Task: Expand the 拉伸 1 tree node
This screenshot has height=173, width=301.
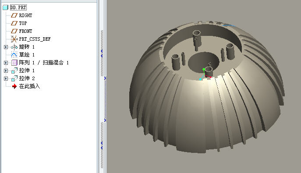Action: click(6, 71)
